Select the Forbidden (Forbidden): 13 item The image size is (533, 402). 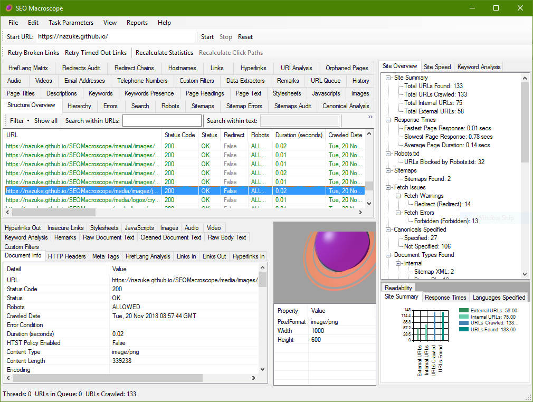point(446,221)
